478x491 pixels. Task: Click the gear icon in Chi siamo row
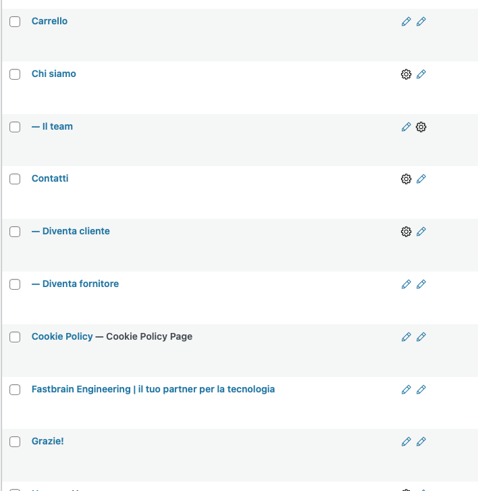click(x=406, y=74)
